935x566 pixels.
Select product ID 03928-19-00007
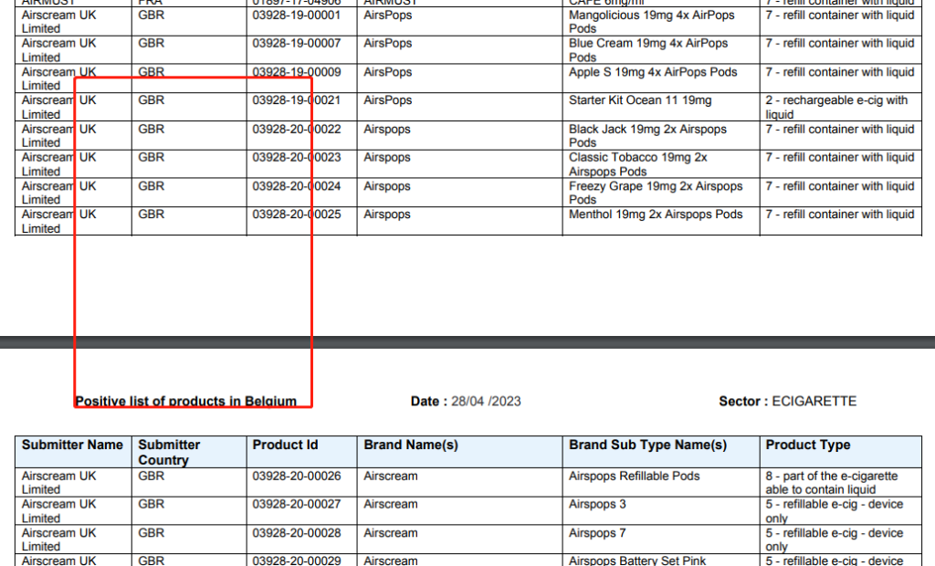coord(297,44)
